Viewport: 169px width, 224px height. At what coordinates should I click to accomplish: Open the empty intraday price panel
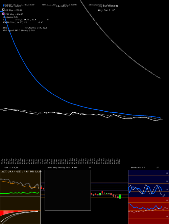(x=68, y=190)
